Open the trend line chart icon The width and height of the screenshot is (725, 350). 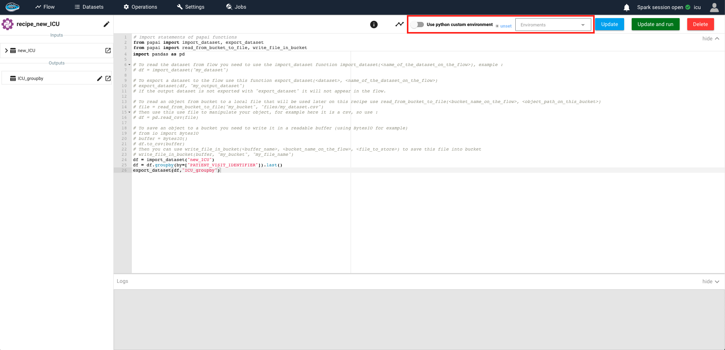click(399, 25)
